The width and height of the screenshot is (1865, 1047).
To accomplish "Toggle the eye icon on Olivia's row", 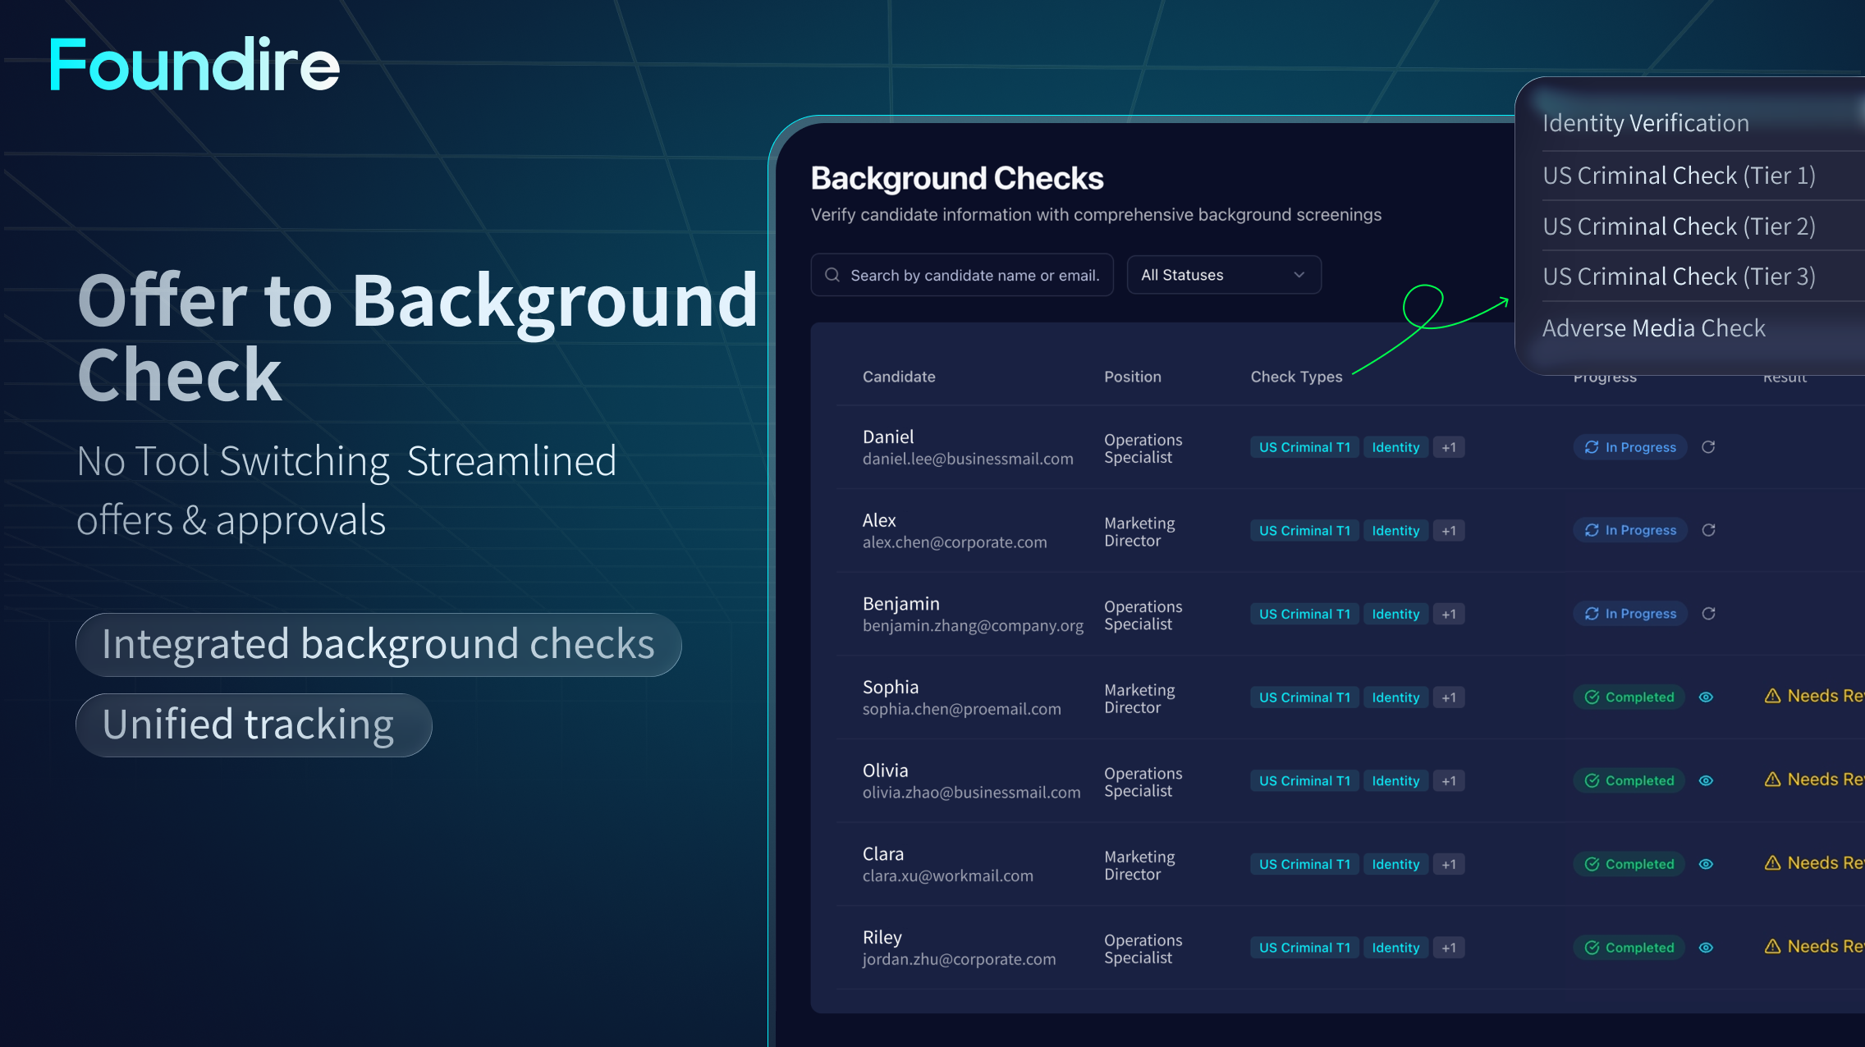I will tap(1707, 780).
